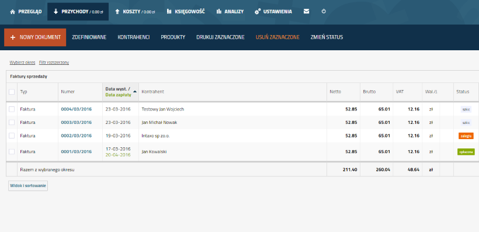Click total brutto value 260.04

(x=383, y=169)
